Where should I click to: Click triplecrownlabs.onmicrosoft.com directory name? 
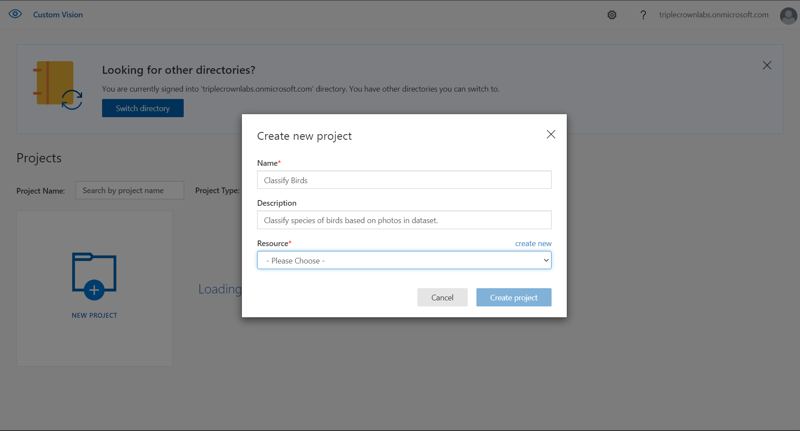(x=714, y=14)
